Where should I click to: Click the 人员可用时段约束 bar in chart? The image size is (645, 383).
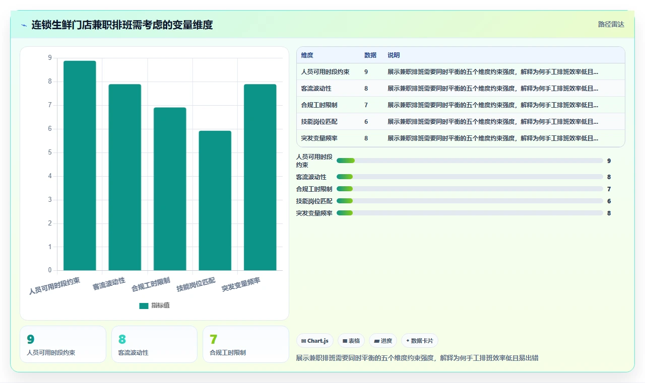click(x=80, y=166)
